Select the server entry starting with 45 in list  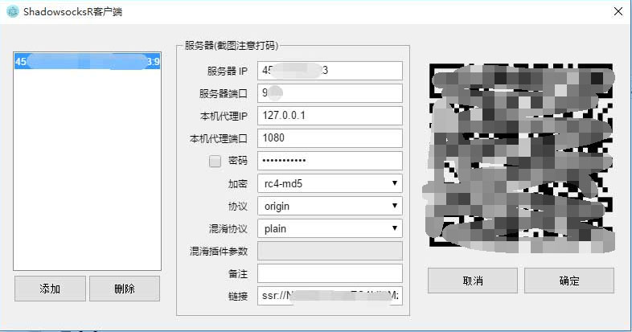[x=87, y=61]
